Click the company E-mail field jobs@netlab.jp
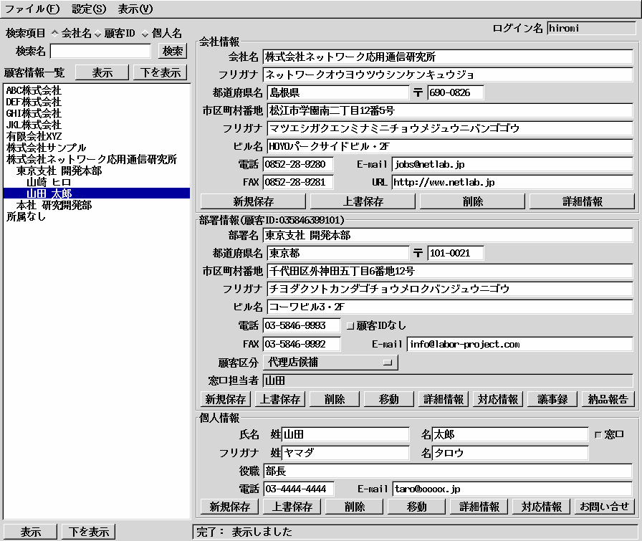 coord(512,164)
